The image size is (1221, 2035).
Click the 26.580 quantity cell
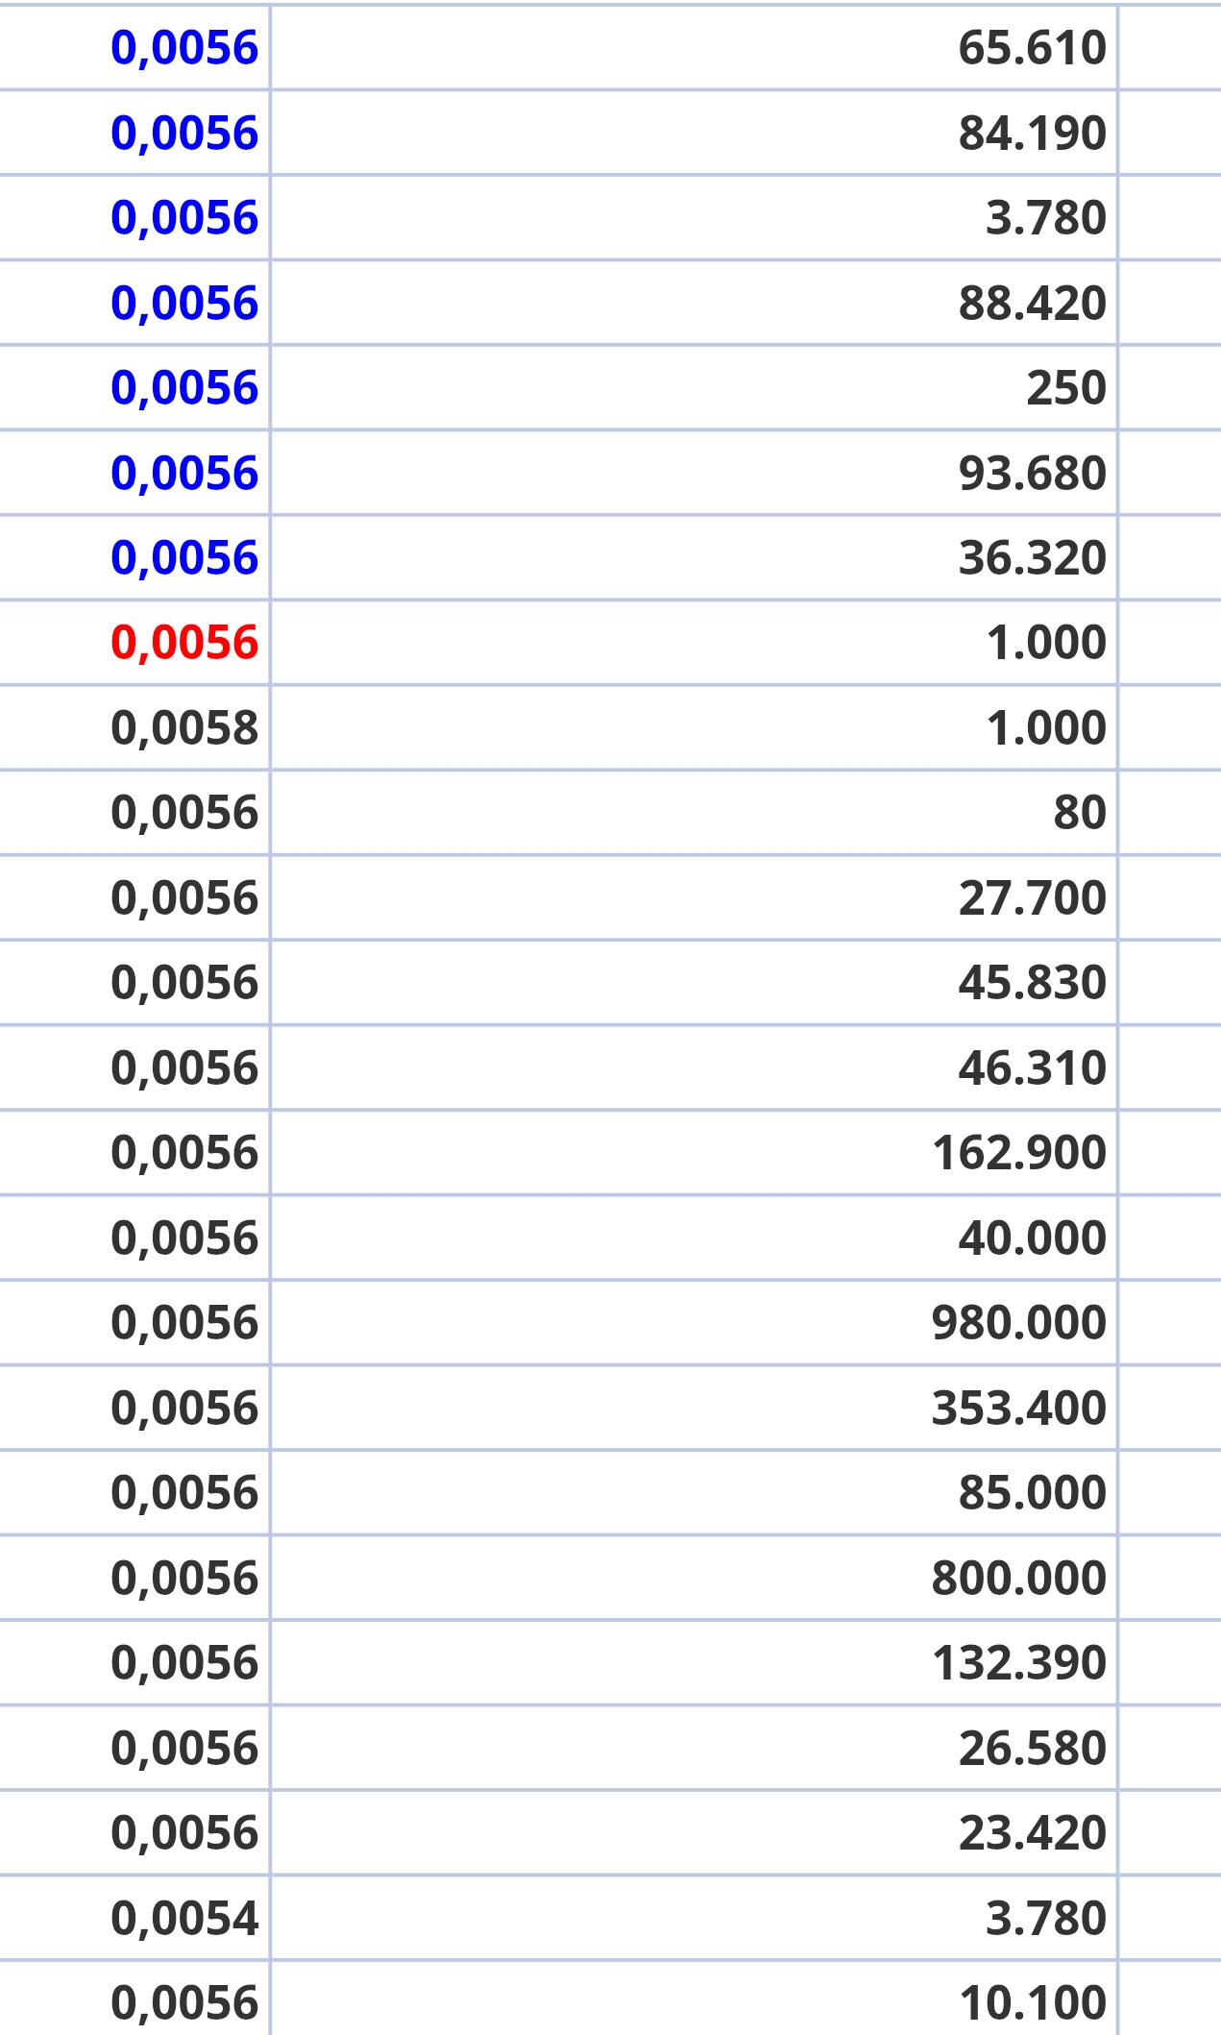tap(1032, 1748)
